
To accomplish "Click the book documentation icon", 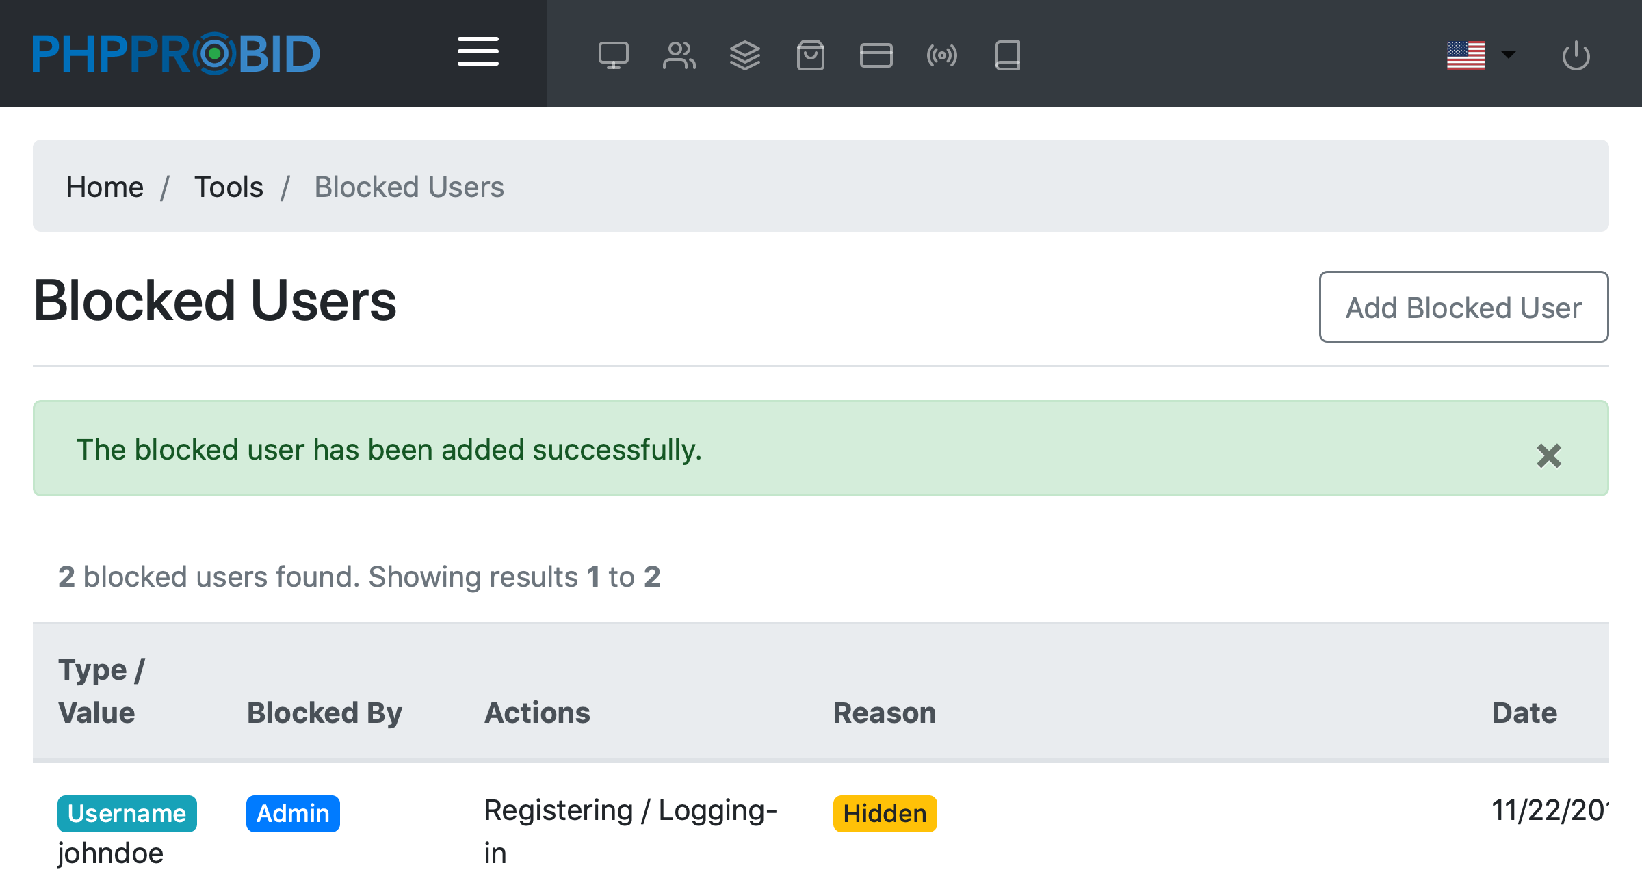I will pyautogui.click(x=1007, y=55).
